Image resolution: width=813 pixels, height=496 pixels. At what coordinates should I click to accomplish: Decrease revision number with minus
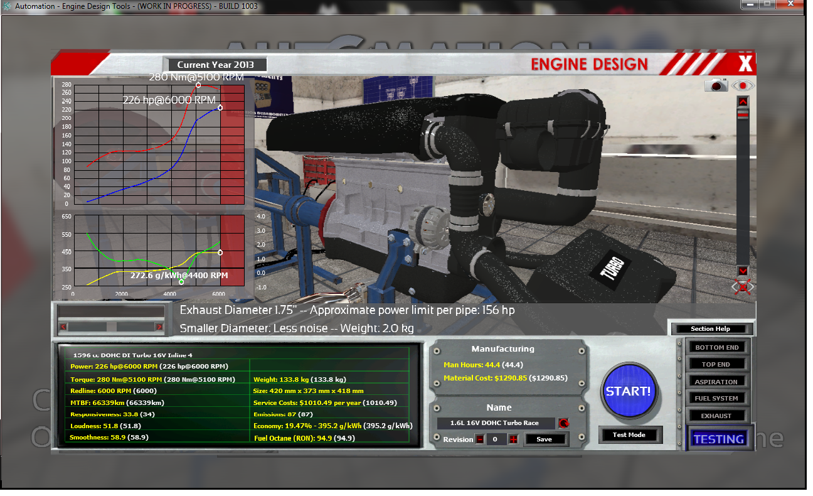[x=481, y=439]
